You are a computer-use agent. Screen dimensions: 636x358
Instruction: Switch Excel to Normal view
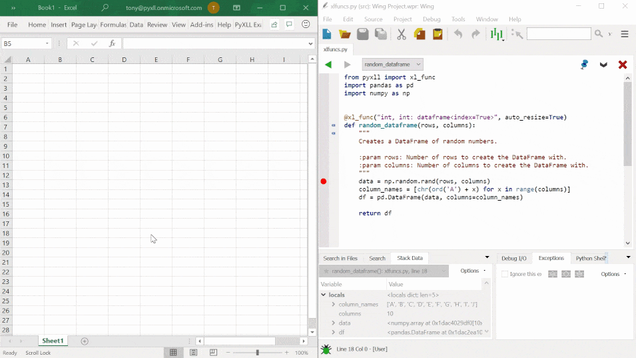[x=173, y=352]
